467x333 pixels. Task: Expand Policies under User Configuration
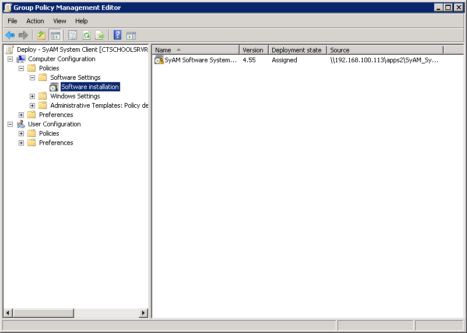pyautogui.click(x=21, y=133)
